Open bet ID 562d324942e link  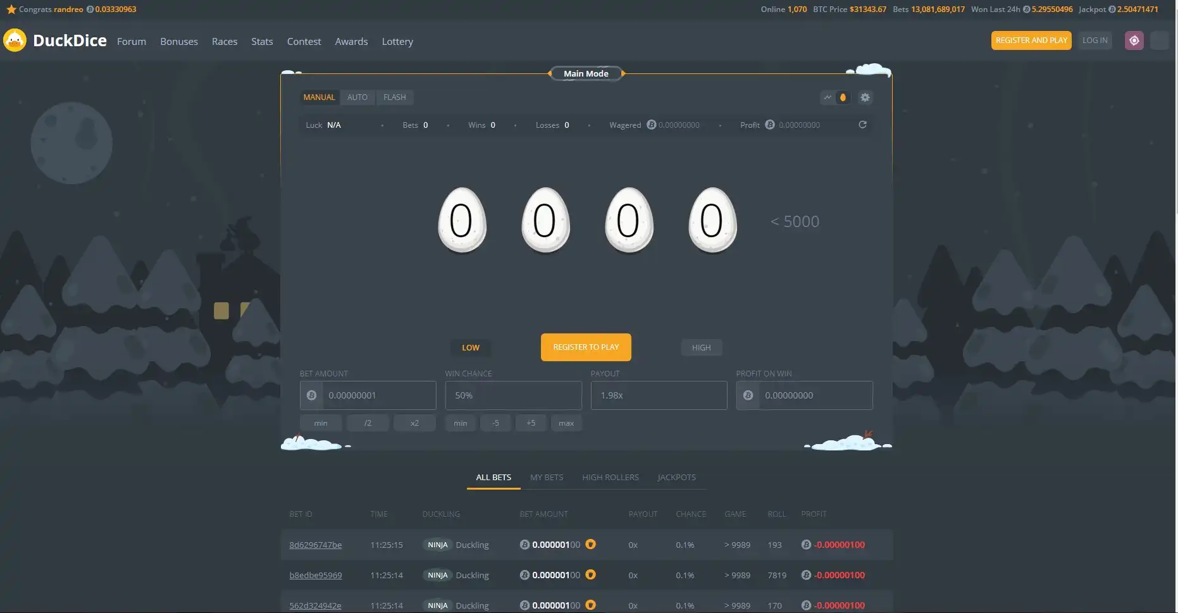tap(315, 605)
